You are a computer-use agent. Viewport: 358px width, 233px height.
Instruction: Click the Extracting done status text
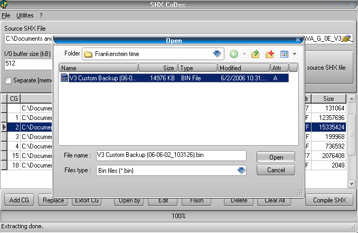point(22,226)
